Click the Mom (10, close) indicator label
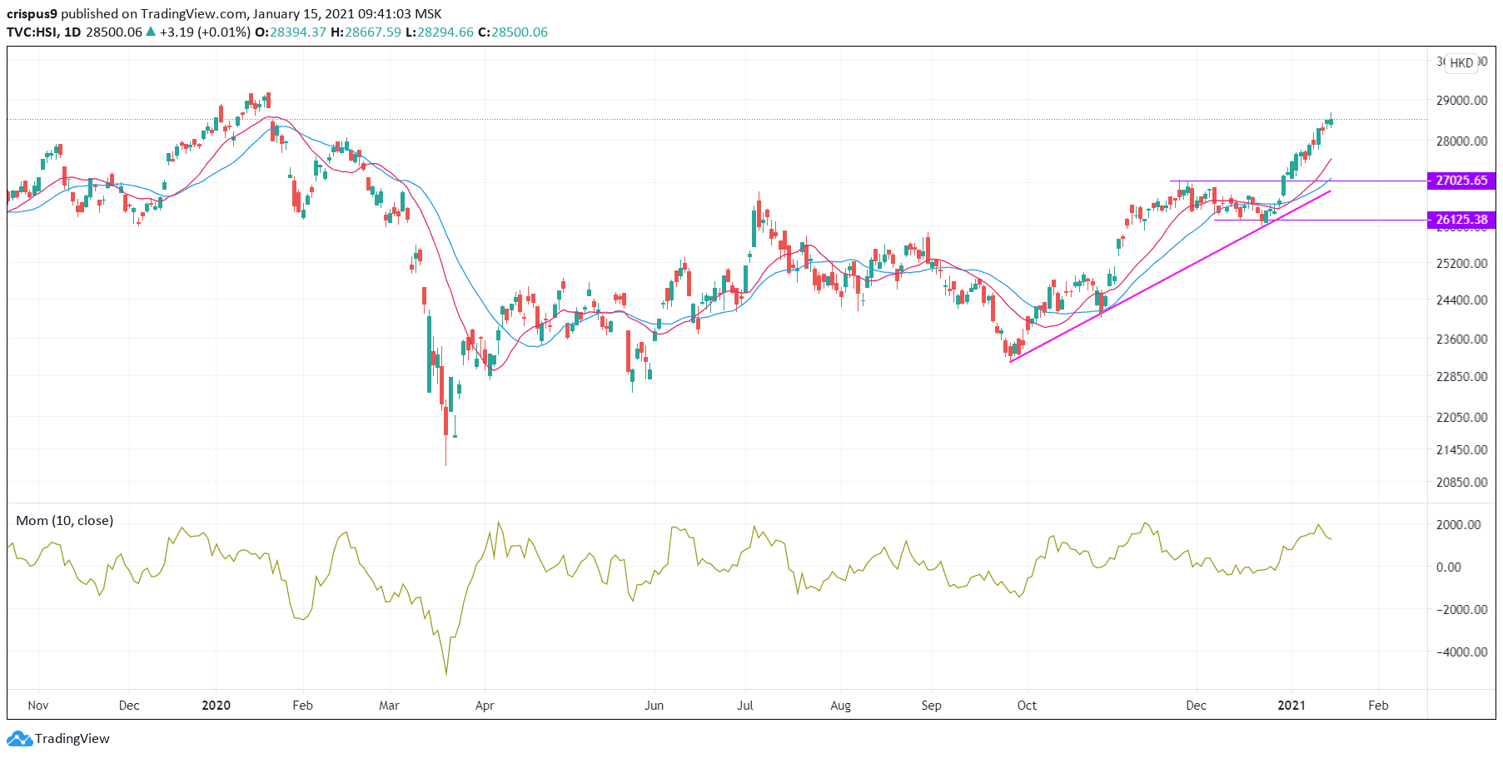The height and width of the screenshot is (758, 1503). click(65, 521)
